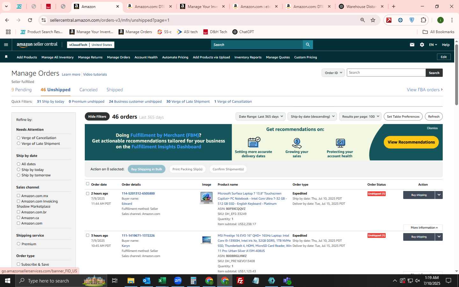The height and width of the screenshot is (287, 459).
Task: Open Zoom from the taskbar
Action: pos(178,281)
